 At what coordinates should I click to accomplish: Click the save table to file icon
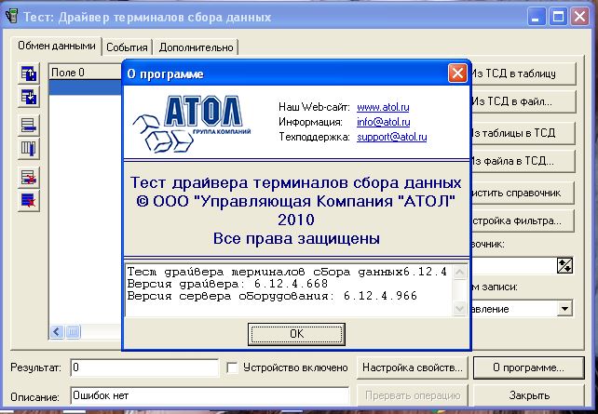29,96
